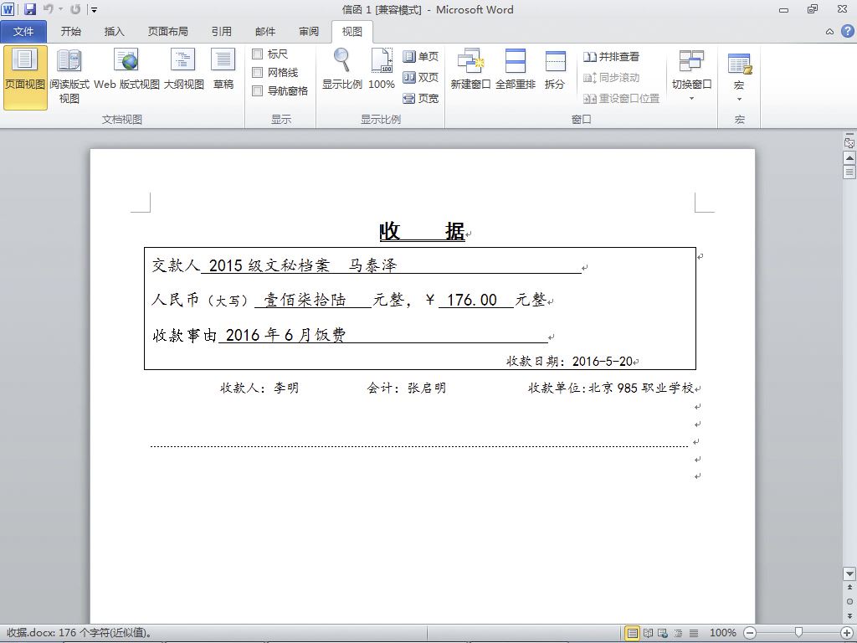Viewport: 857px width, 643px height.
Task: Select Page Width zoom (页宽)
Action: (x=420, y=99)
